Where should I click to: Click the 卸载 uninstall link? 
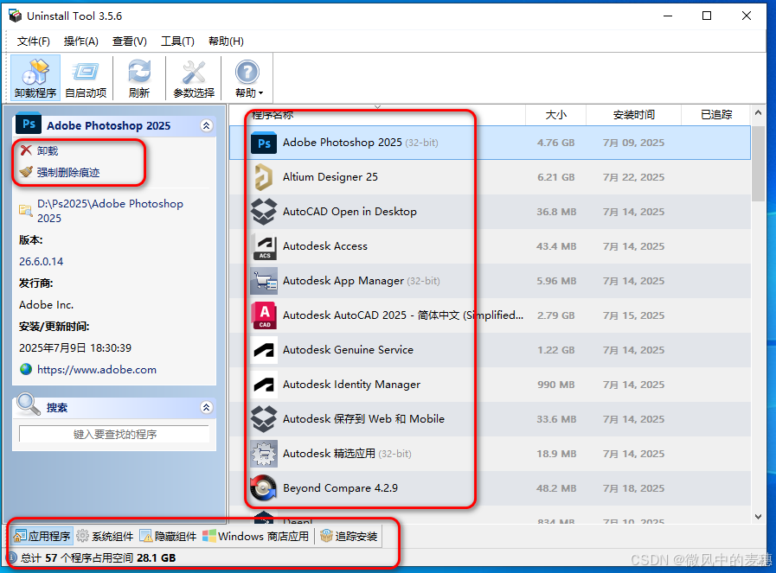pyautogui.click(x=48, y=150)
